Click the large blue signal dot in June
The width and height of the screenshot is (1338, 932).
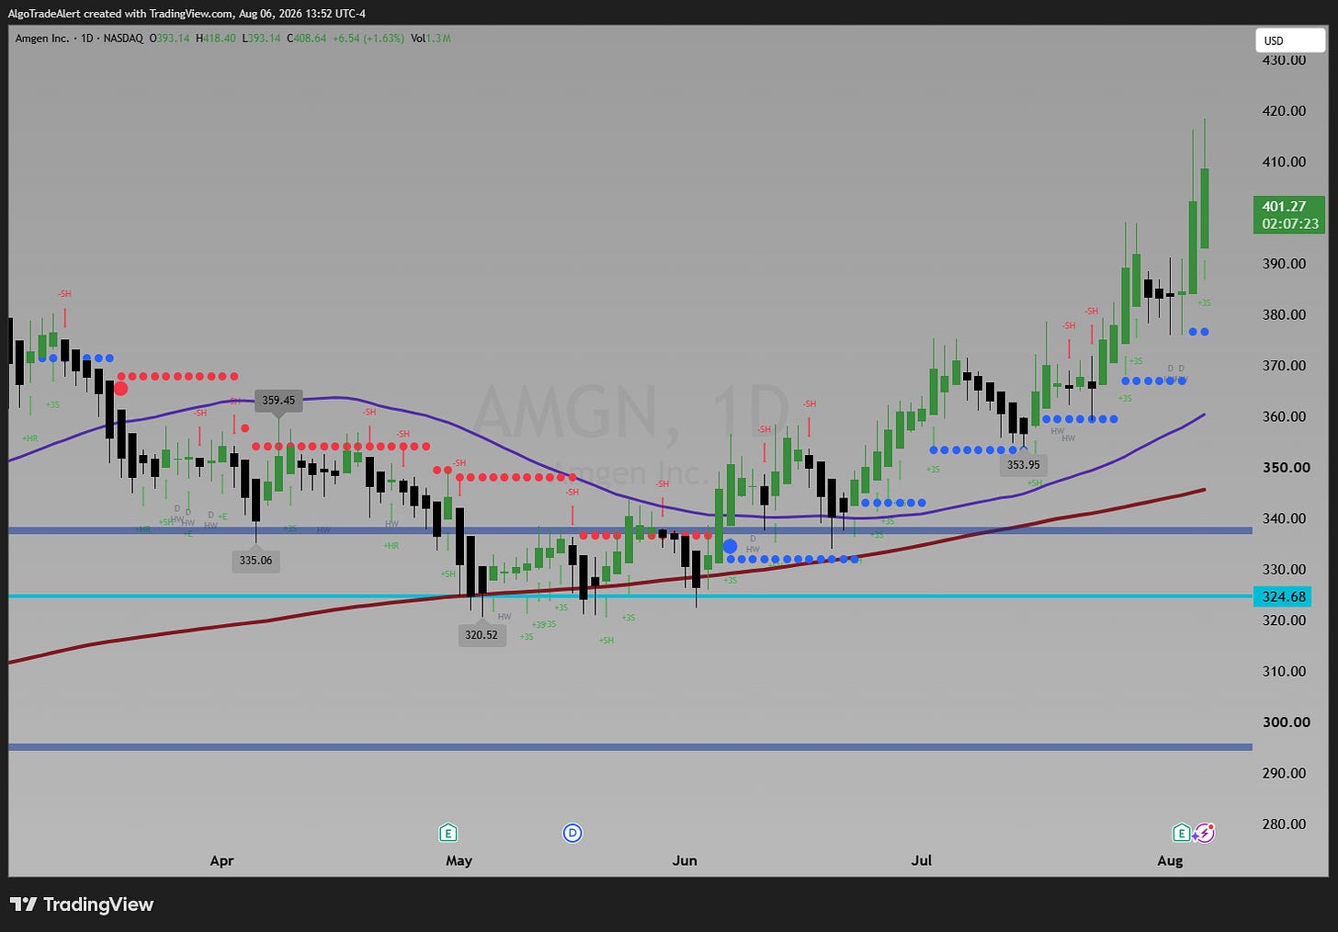(x=730, y=546)
